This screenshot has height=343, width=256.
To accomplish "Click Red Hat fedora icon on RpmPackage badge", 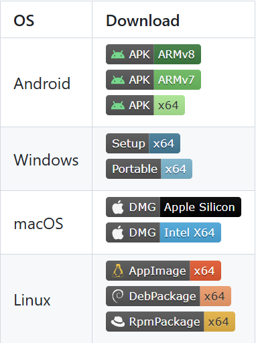I will click(118, 322).
